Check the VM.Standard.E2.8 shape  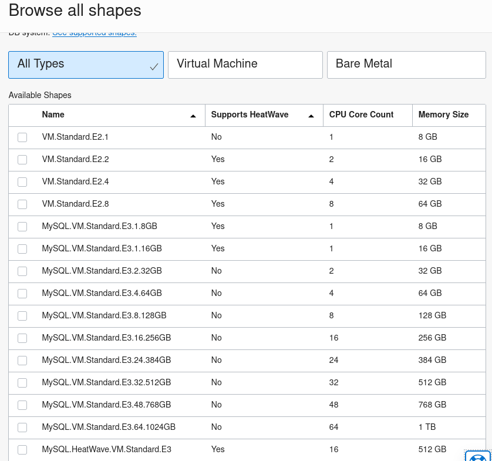point(22,204)
